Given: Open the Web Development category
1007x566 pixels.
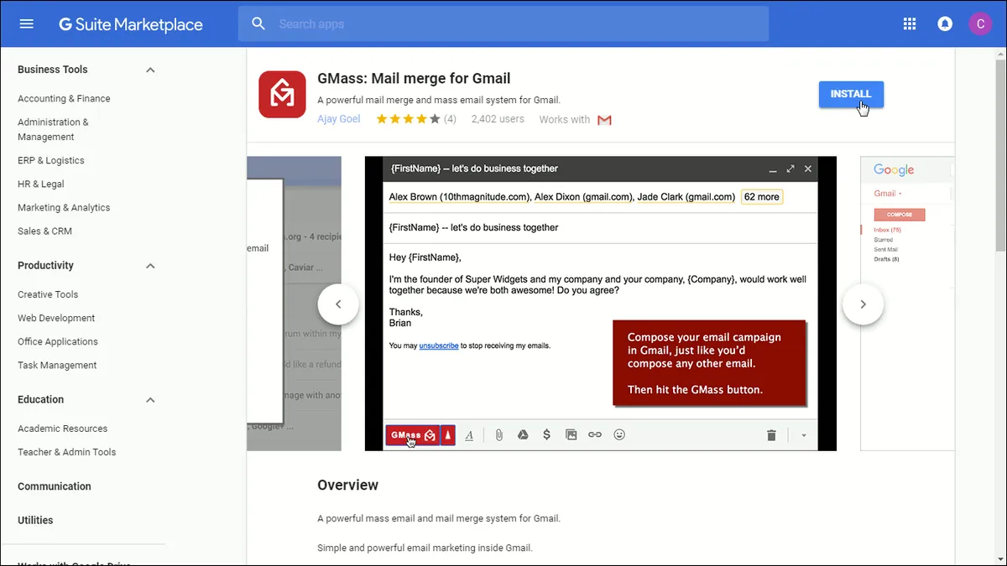Looking at the screenshot, I should (56, 318).
